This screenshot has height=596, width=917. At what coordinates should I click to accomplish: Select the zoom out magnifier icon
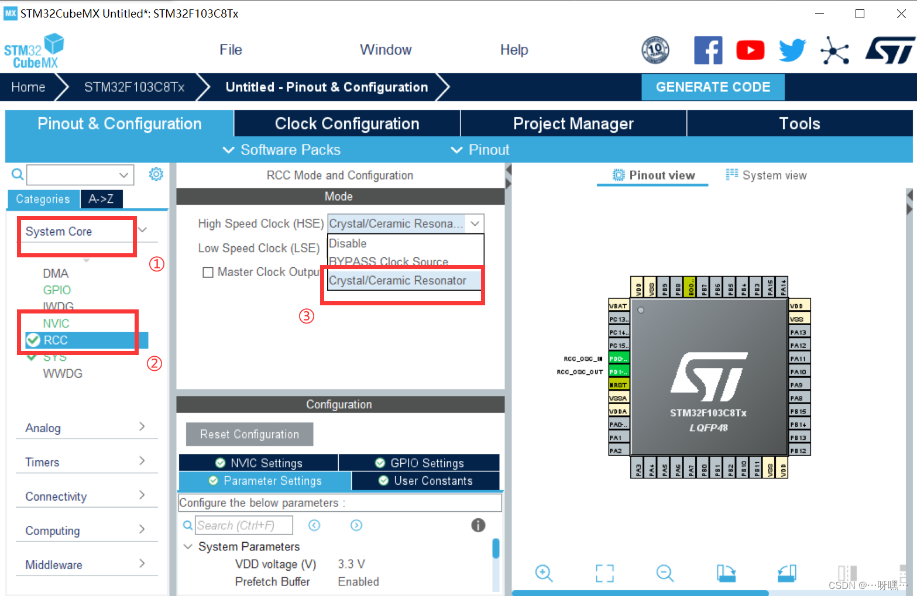tap(665, 574)
